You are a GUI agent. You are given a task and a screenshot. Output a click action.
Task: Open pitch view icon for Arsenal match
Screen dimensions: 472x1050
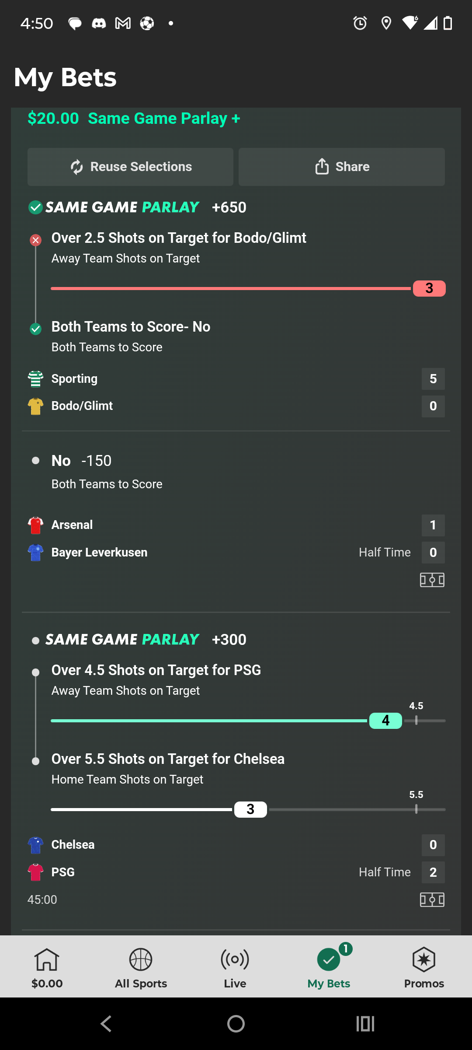coord(432,580)
